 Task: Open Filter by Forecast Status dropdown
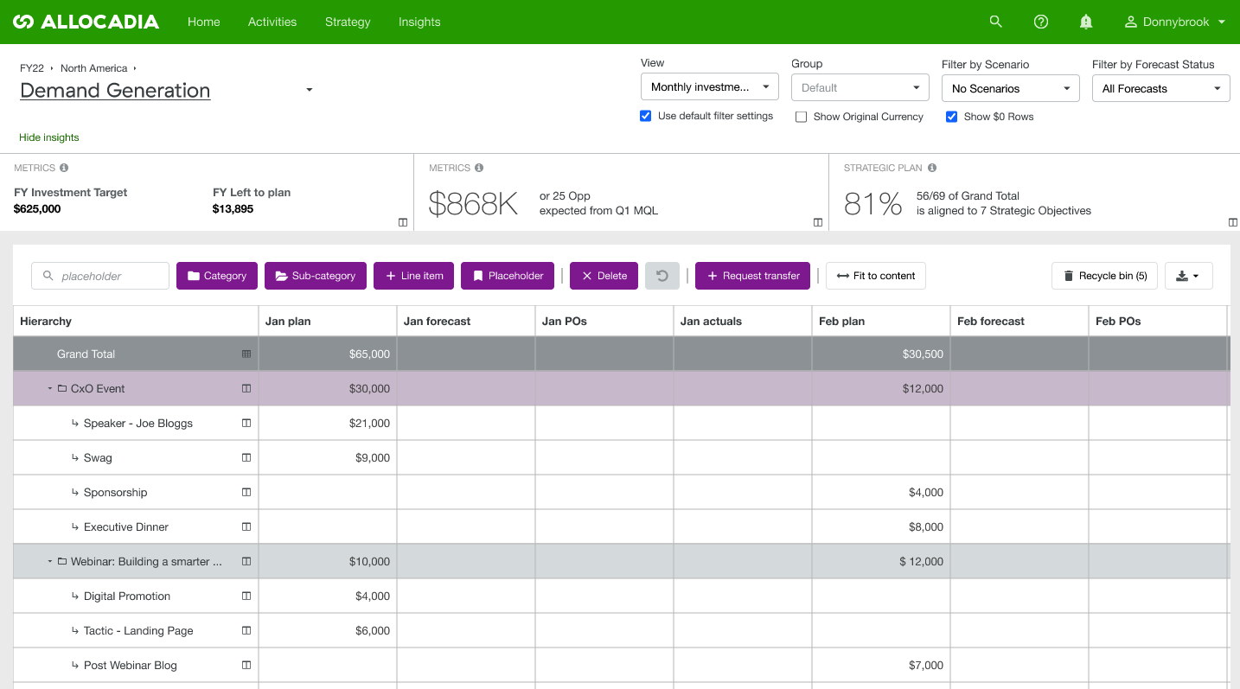click(1161, 88)
